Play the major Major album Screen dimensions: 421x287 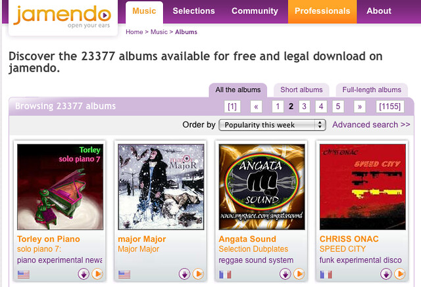tap(198, 274)
